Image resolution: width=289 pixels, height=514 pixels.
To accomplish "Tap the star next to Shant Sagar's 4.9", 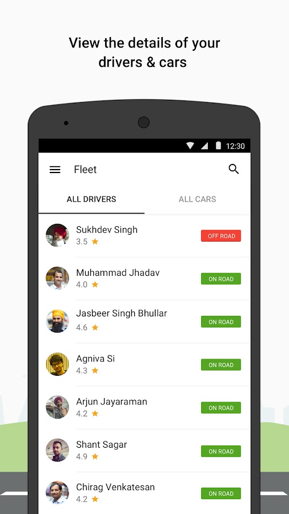I will (x=95, y=456).
